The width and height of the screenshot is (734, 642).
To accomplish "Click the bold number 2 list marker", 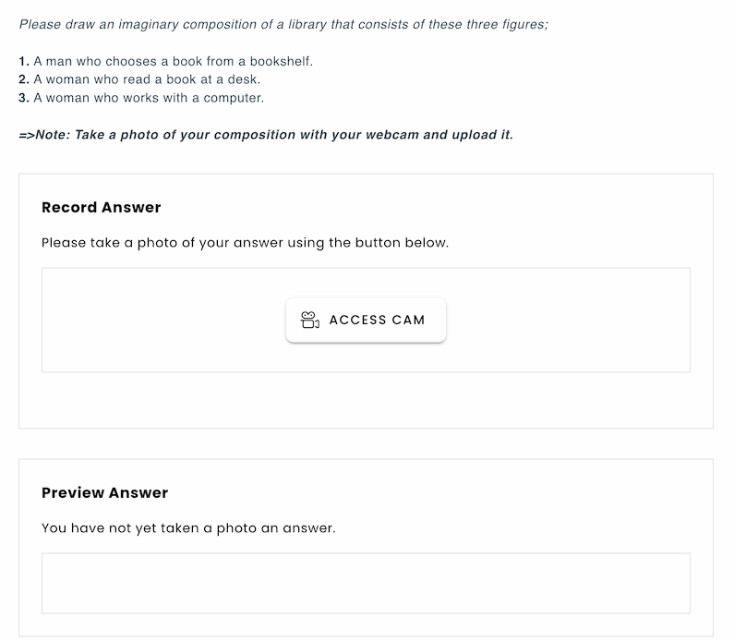I will point(23,80).
